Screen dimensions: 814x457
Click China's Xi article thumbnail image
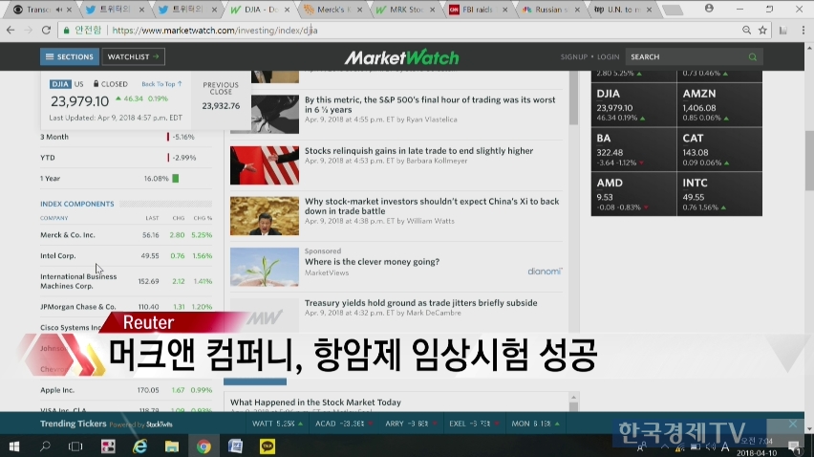[x=264, y=215]
